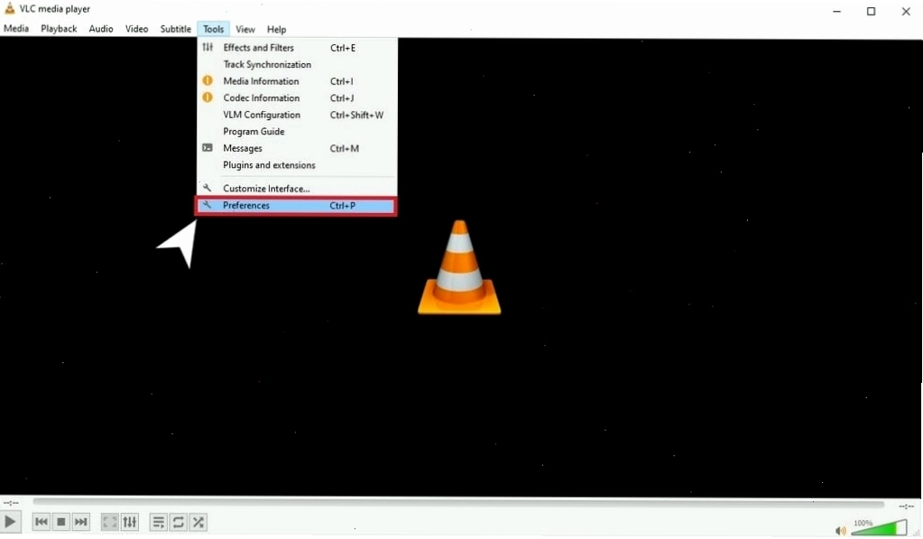Toggle fullscreen video mode icon
The width and height of the screenshot is (923, 539).
pyautogui.click(x=110, y=522)
